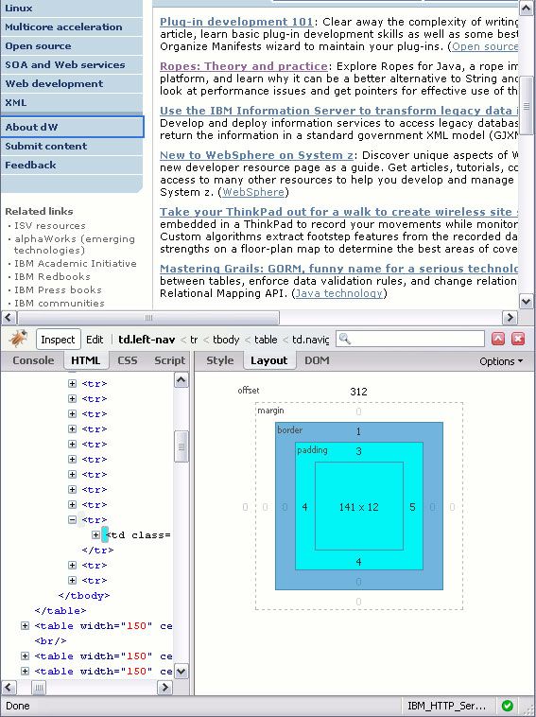Select td.navig in the breadcrumb path
The width and height of the screenshot is (536, 717).
point(311,340)
